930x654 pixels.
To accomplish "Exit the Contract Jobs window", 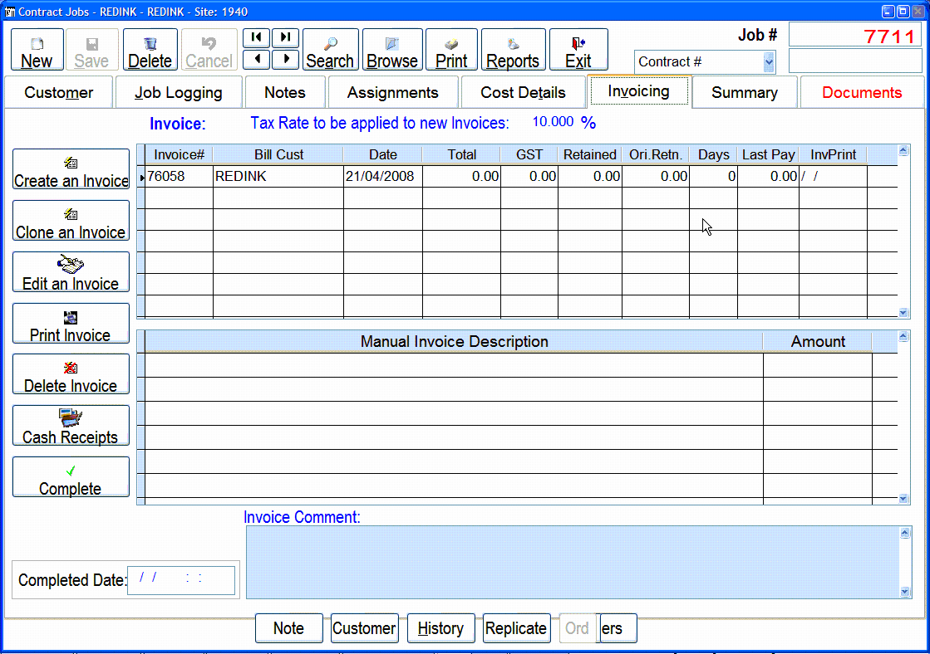I will point(578,51).
